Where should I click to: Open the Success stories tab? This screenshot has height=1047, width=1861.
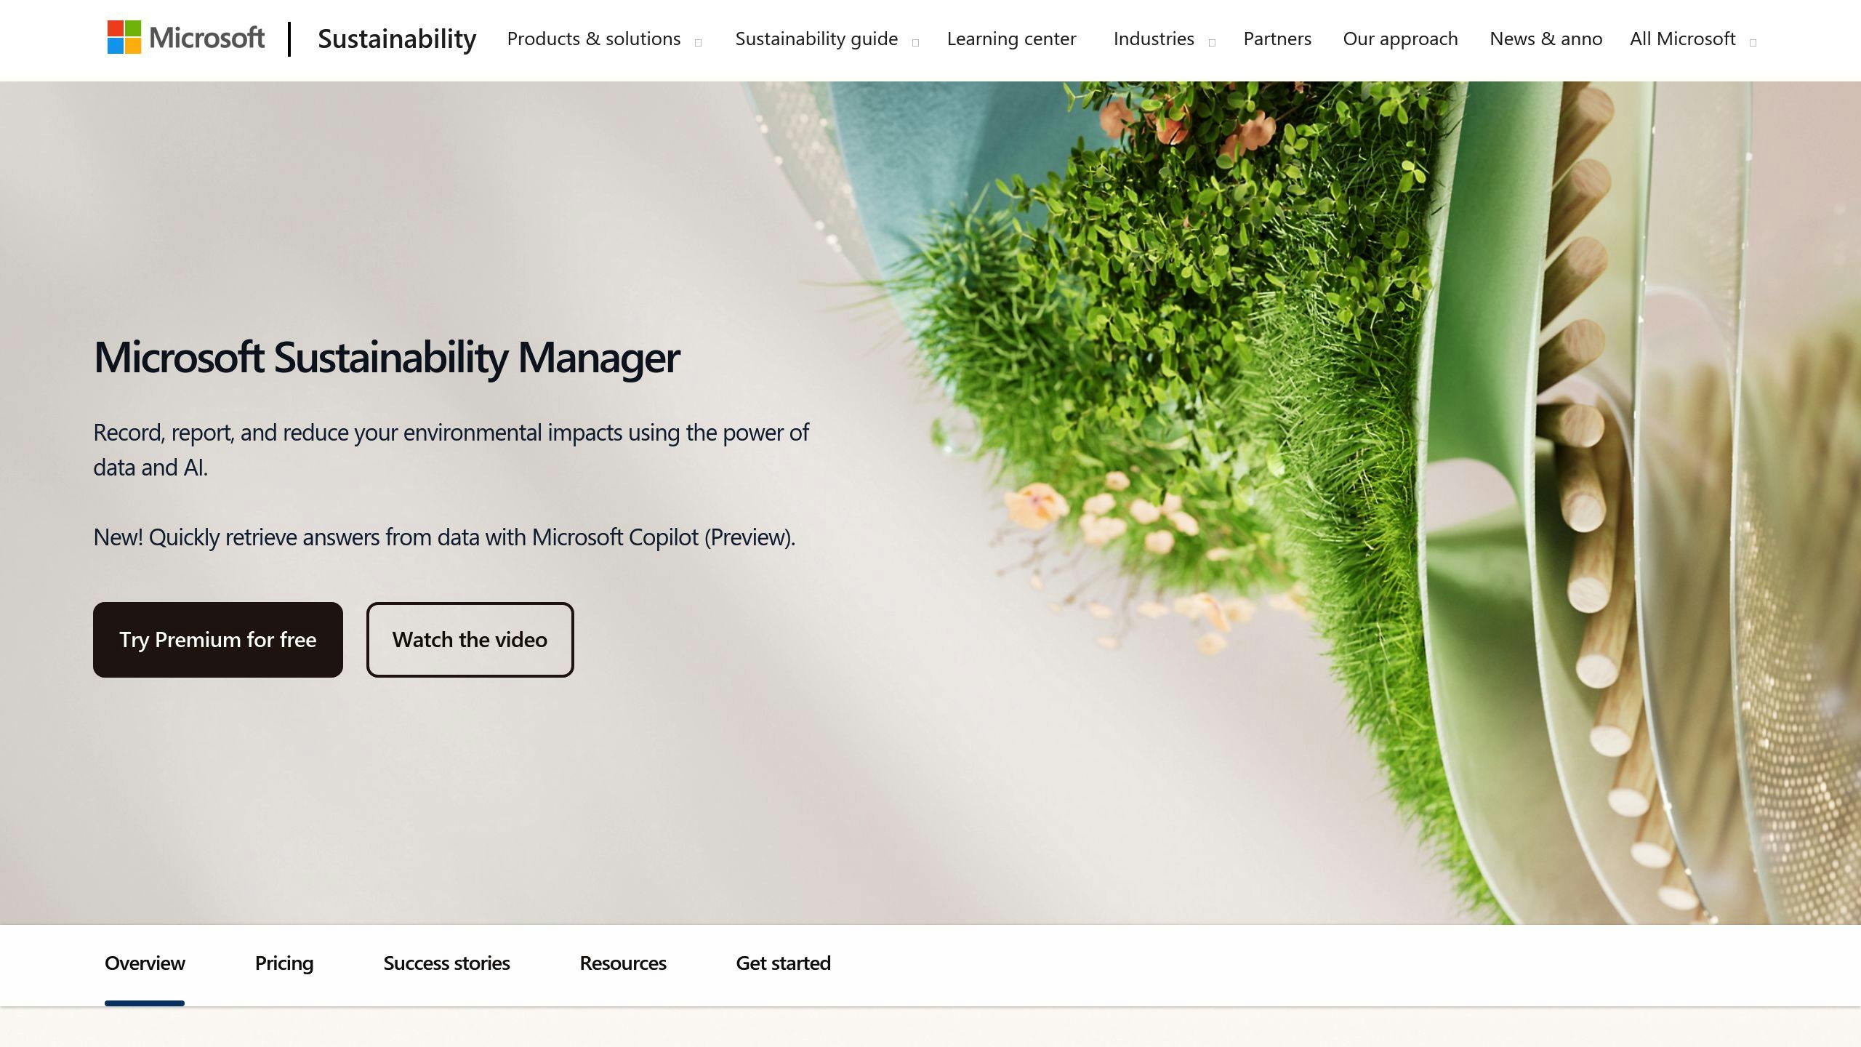[446, 963]
